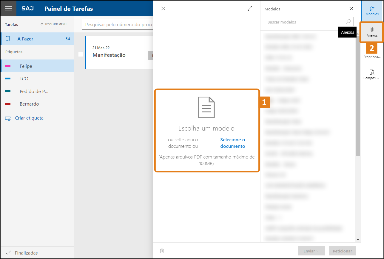This screenshot has width=384, height=259.
Task: Collapse menu with Recolher Menu
Action: [x=53, y=24]
